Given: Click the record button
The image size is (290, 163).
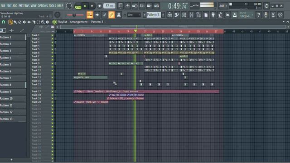Looking at the screenshot, I should 100,6.
